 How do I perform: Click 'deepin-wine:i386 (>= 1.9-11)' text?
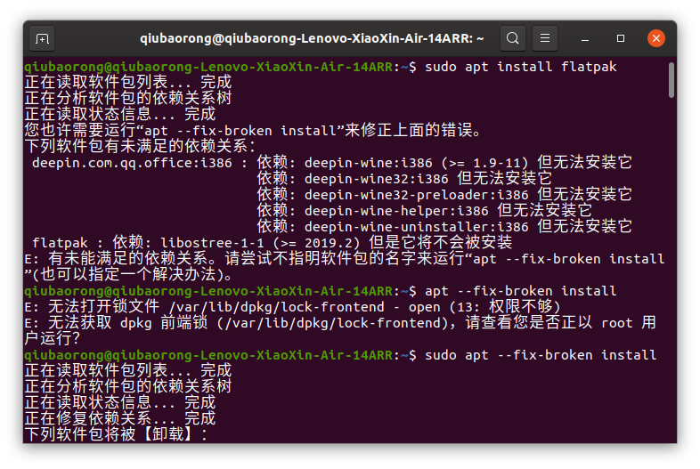417,163
